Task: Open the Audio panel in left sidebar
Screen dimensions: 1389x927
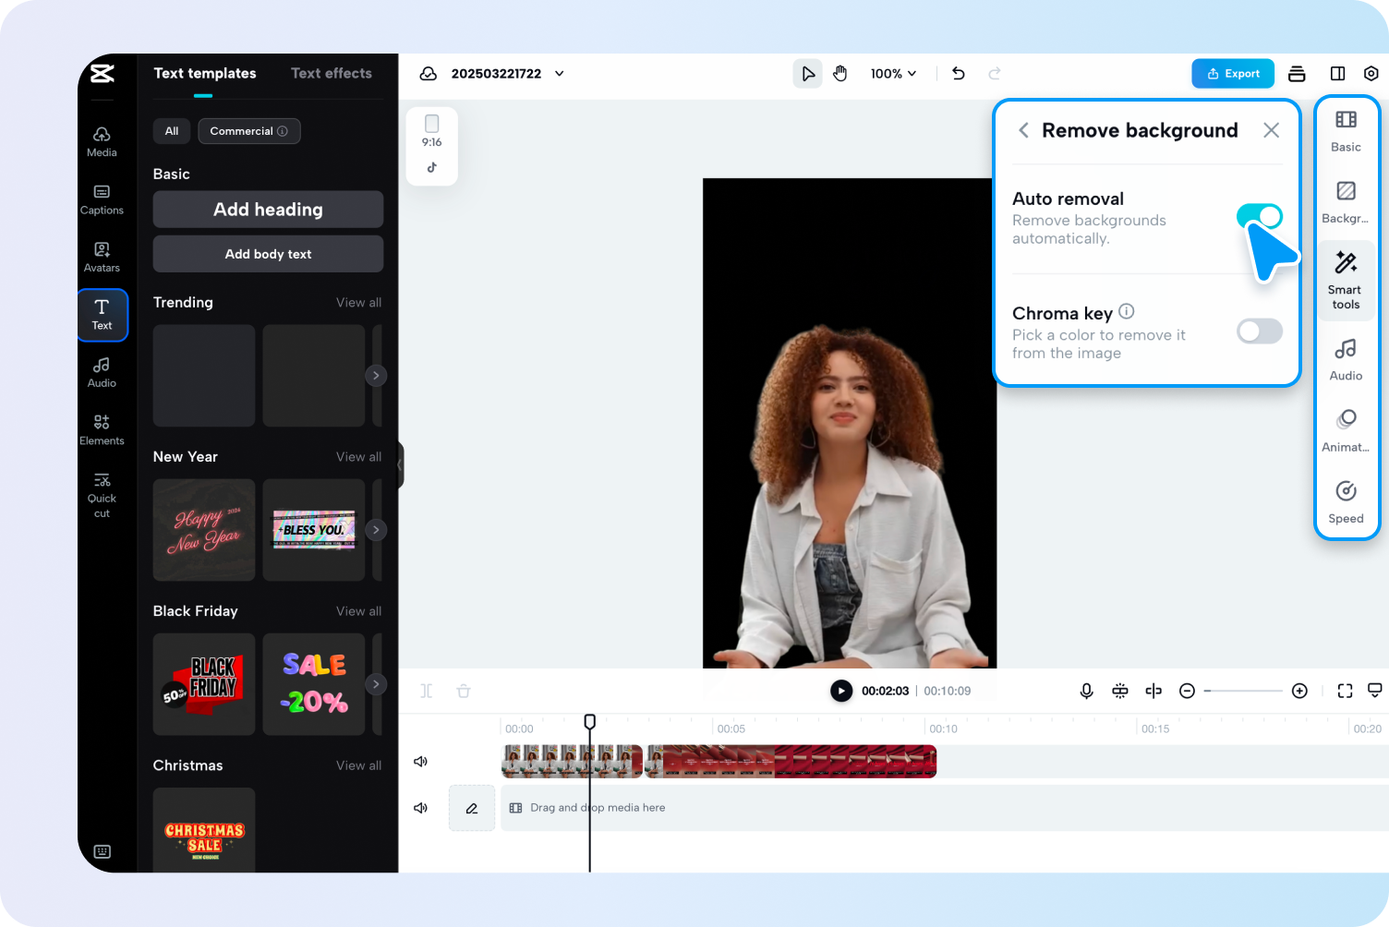Action: pos(102,373)
